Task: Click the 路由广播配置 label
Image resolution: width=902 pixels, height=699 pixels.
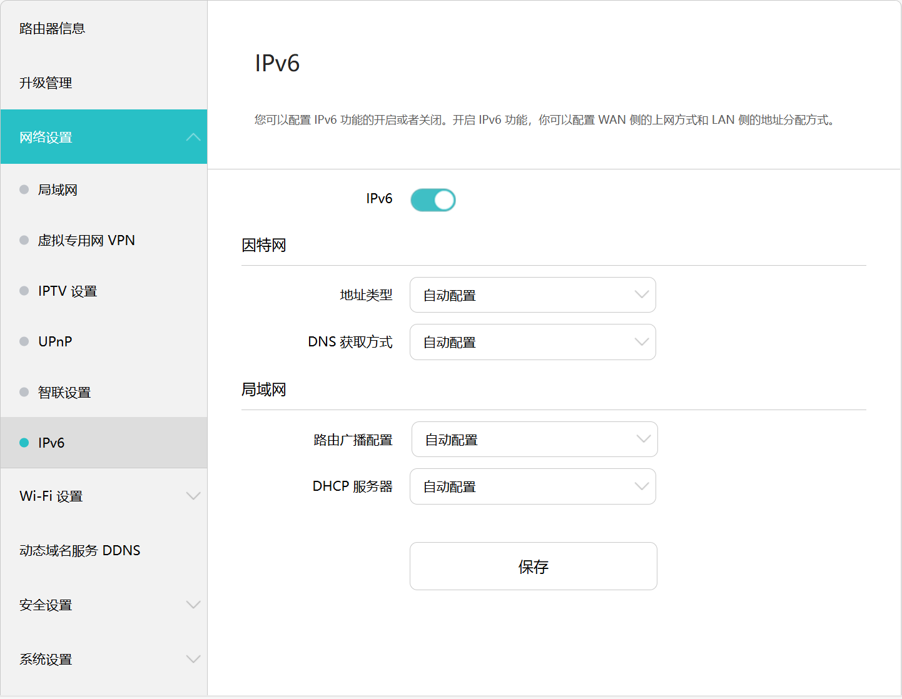Action: click(353, 440)
